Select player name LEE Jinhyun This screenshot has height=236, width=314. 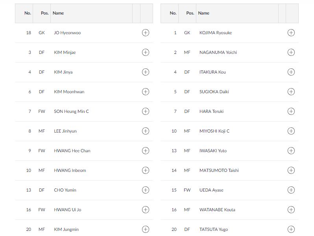65,131
